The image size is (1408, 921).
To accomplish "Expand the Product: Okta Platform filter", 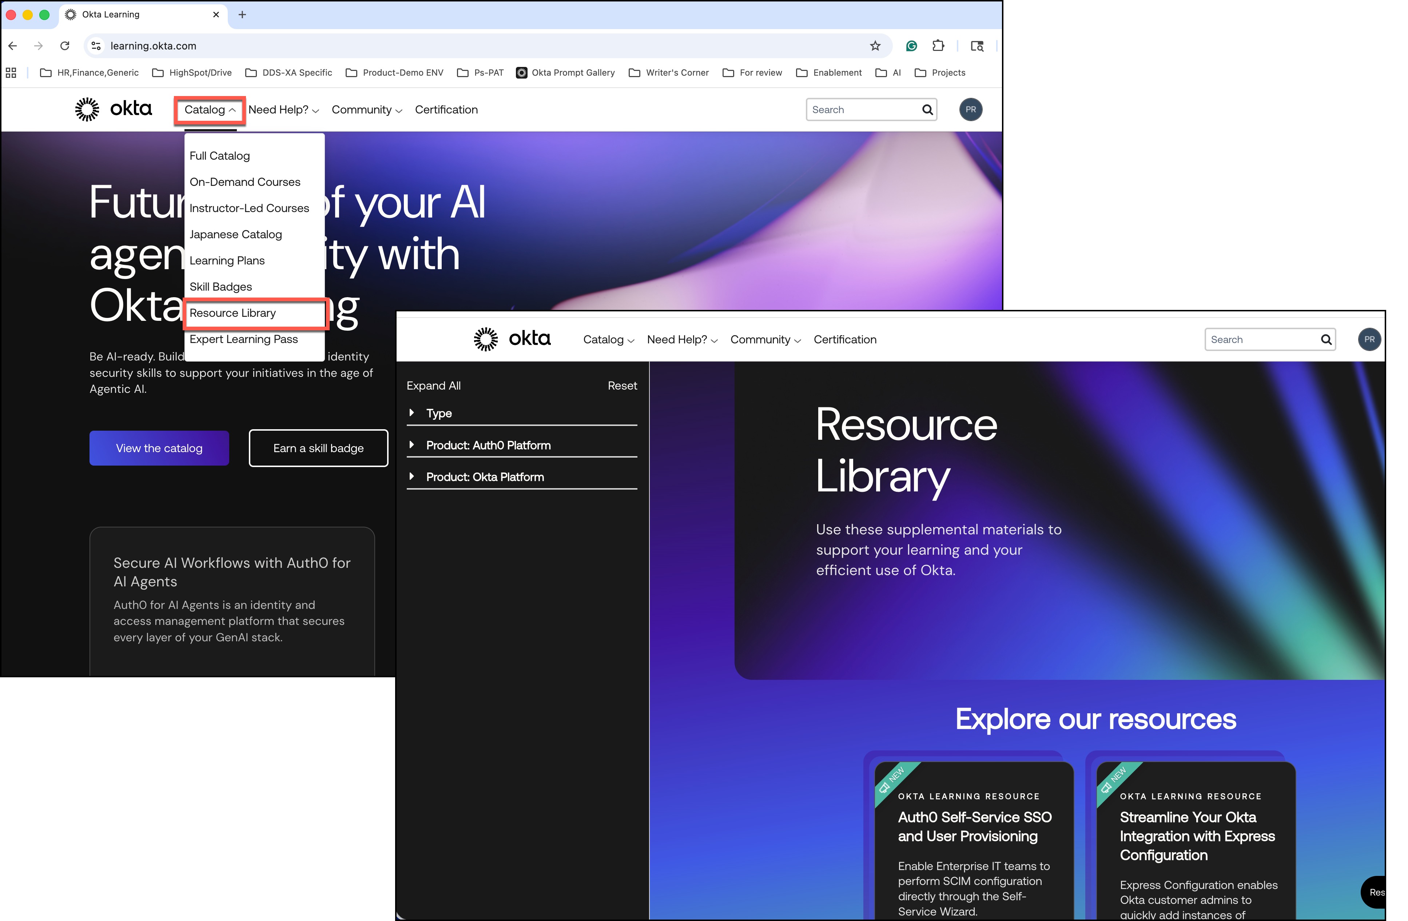I will pyautogui.click(x=522, y=477).
